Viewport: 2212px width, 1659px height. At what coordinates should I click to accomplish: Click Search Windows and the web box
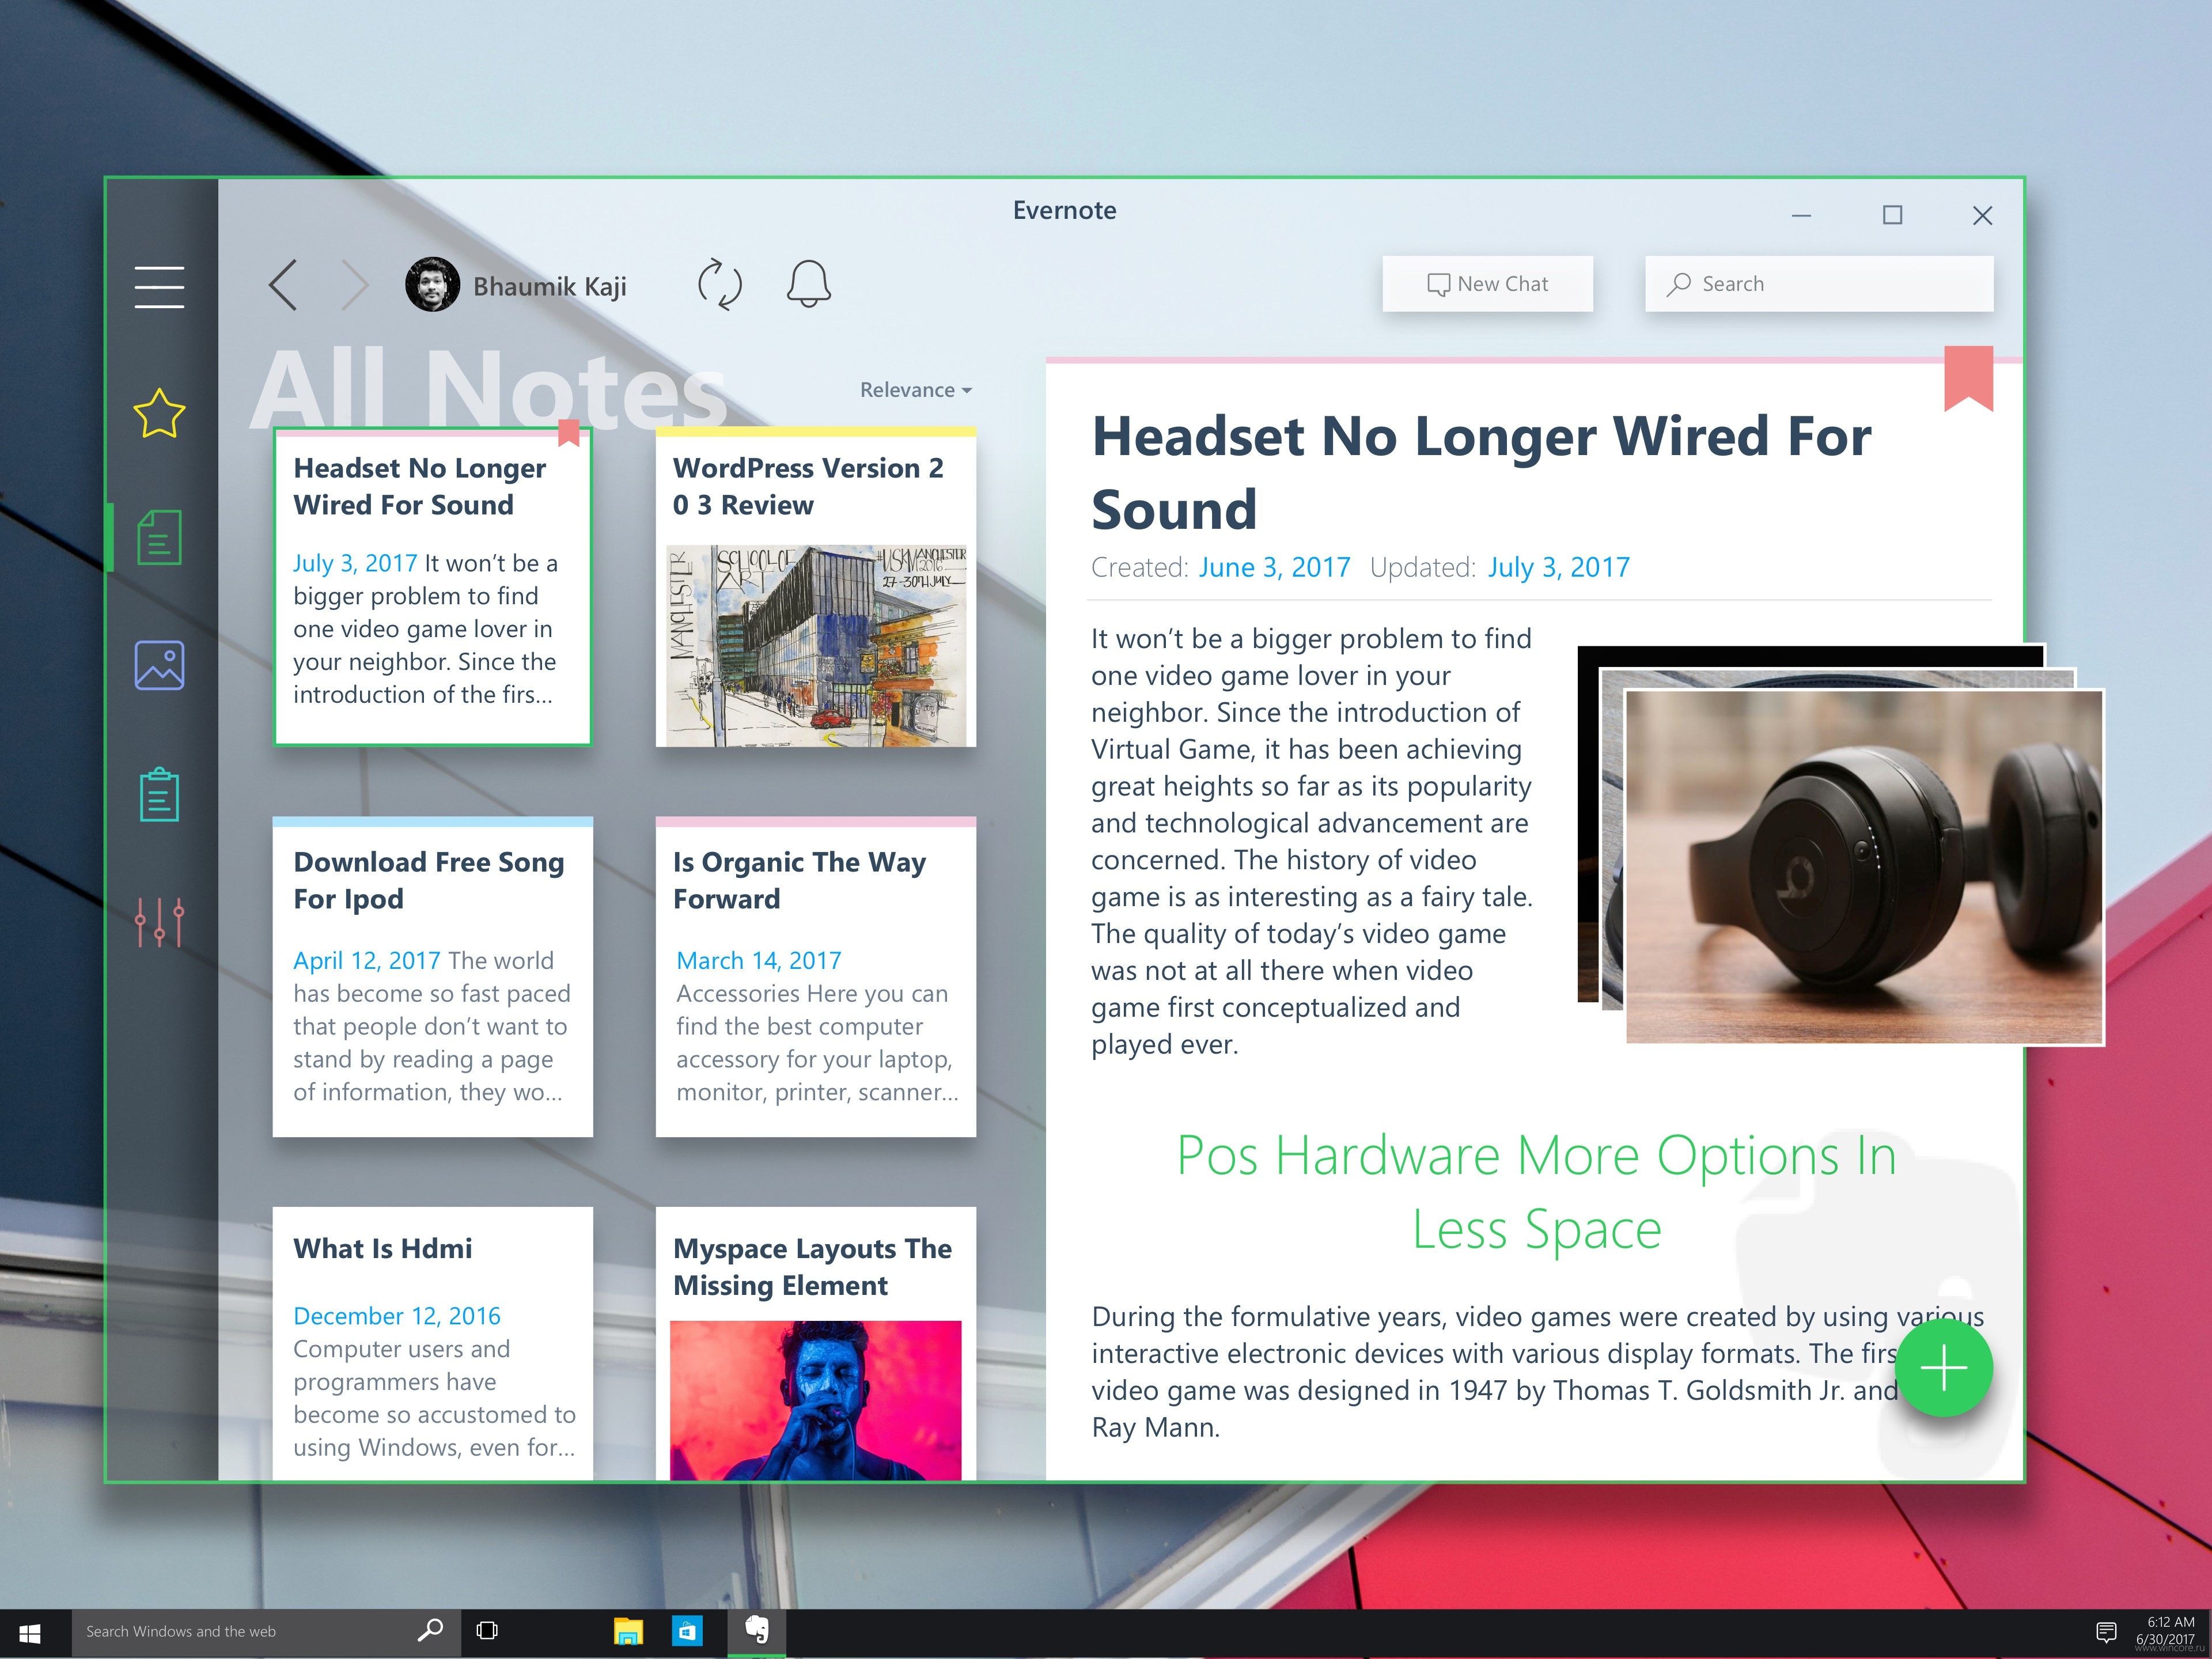pos(265,1632)
